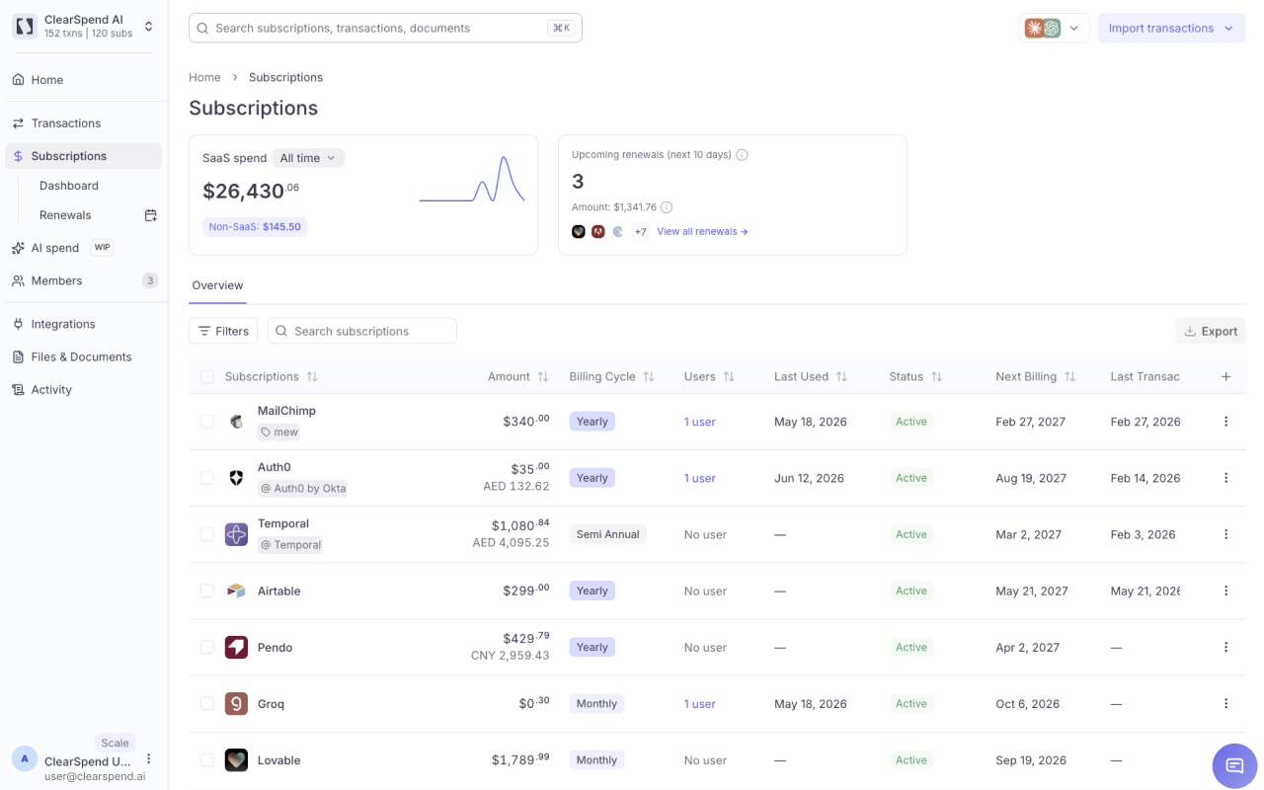Check the Airtable row checkbox
Screen dimensions: 1264x790
207,591
